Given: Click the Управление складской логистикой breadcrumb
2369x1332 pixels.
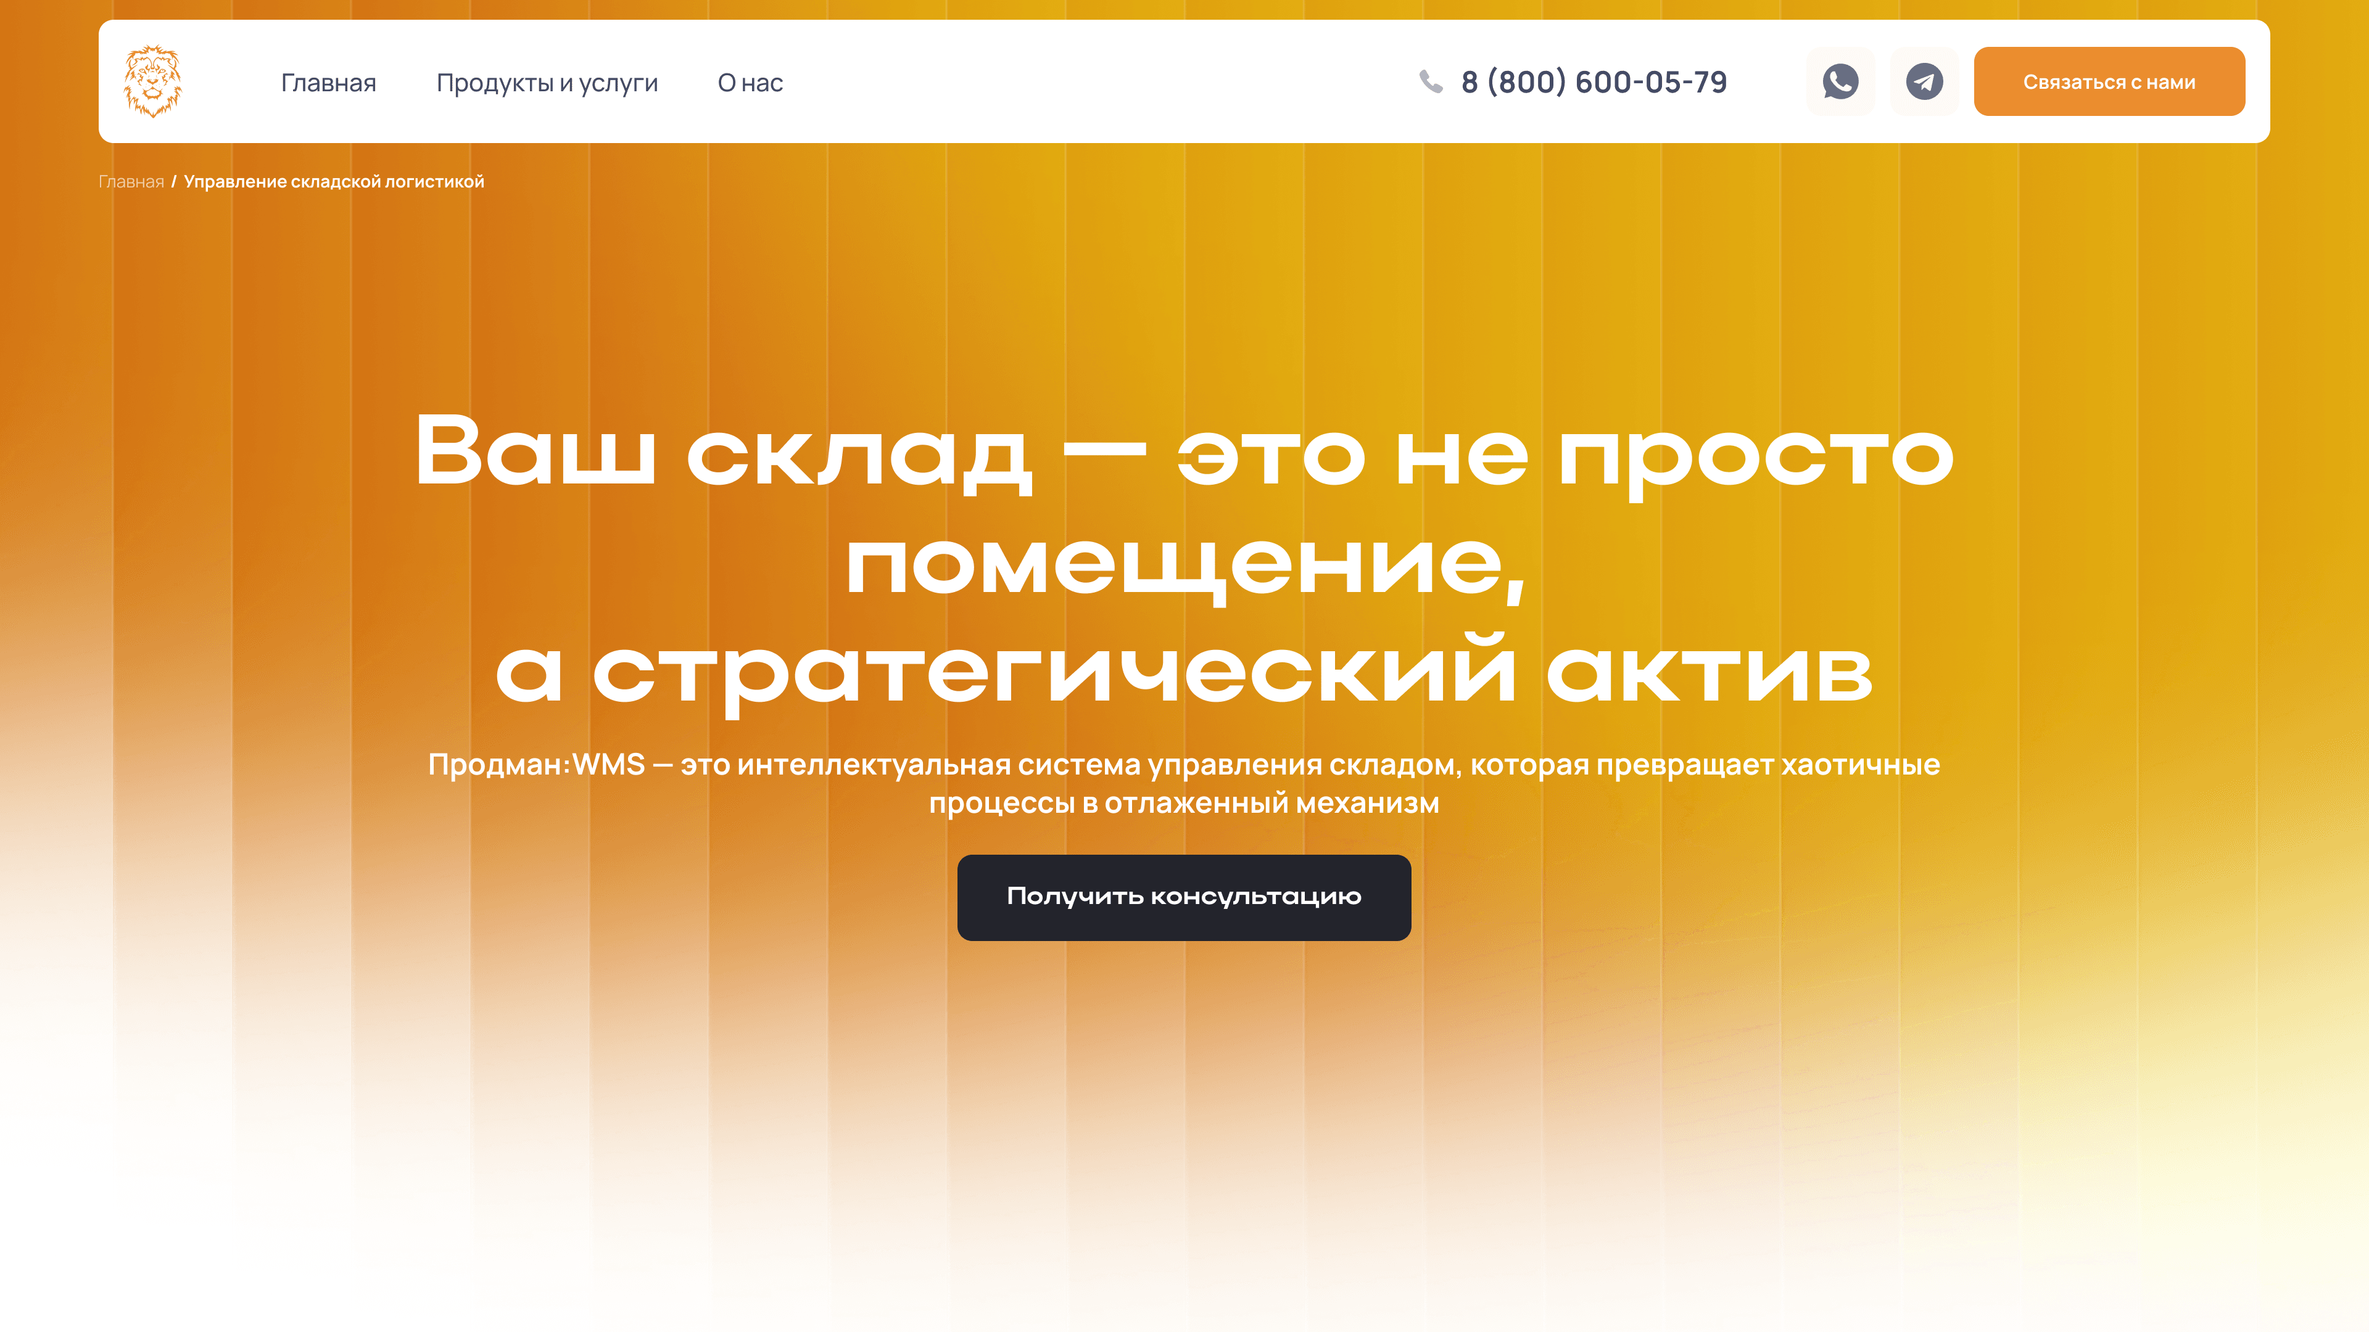Looking at the screenshot, I should coord(334,182).
